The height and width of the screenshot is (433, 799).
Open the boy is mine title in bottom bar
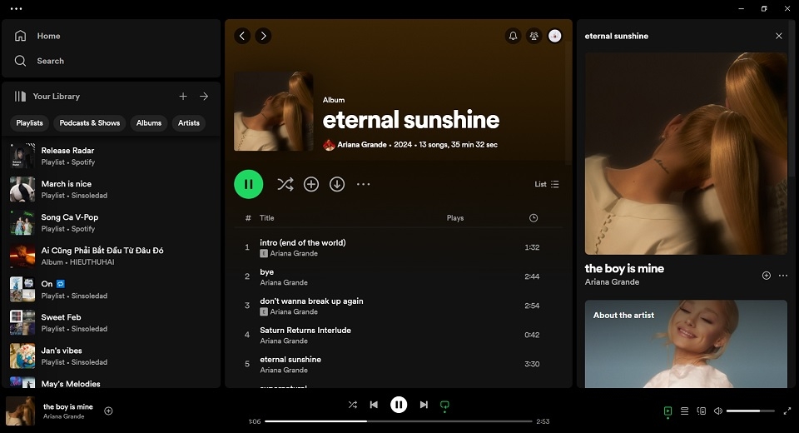67,406
